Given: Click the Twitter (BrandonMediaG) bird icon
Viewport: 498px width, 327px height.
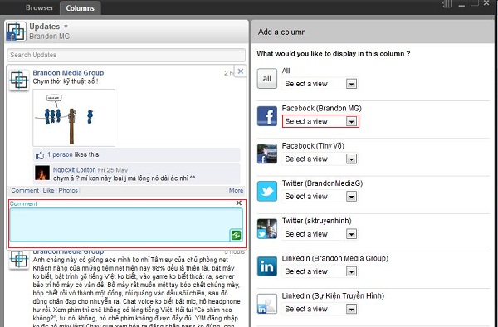Looking at the screenshot, I should (266, 191).
